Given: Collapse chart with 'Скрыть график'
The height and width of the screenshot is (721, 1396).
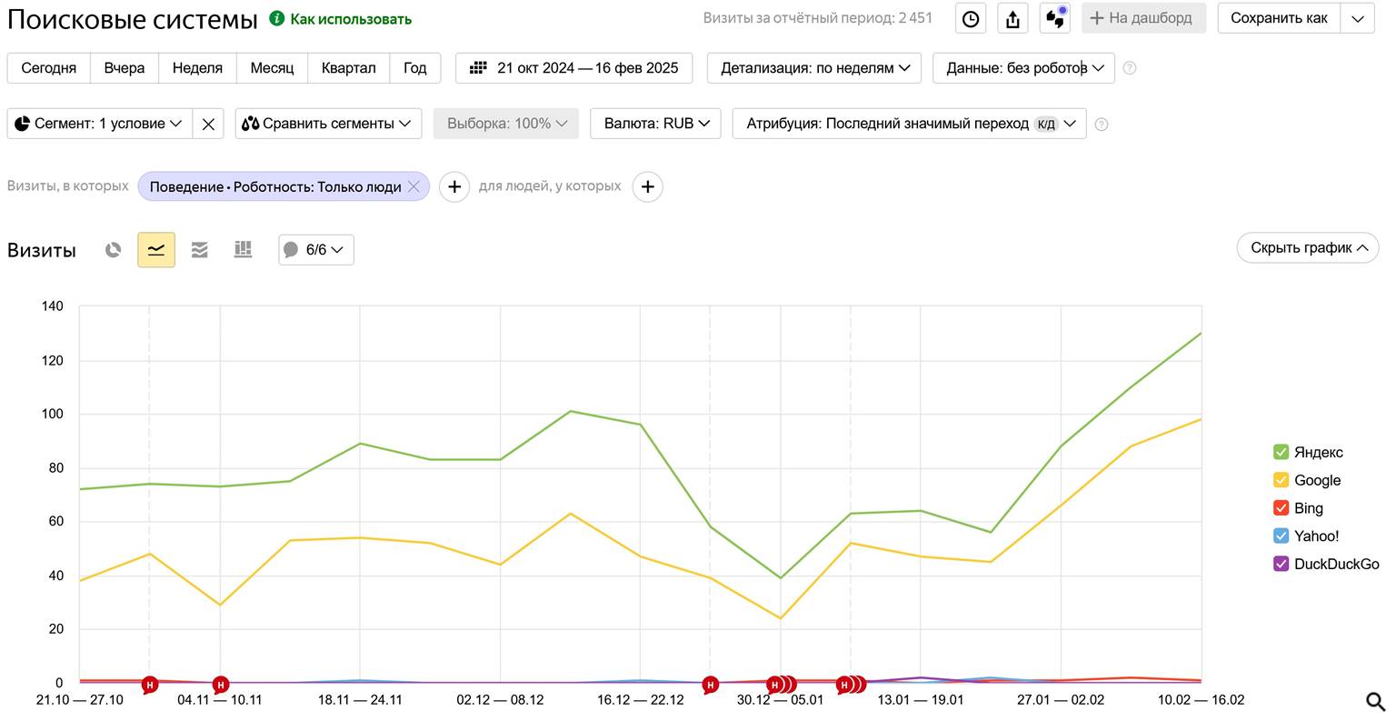Looking at the screenshot, I should tap(1308, 247).
